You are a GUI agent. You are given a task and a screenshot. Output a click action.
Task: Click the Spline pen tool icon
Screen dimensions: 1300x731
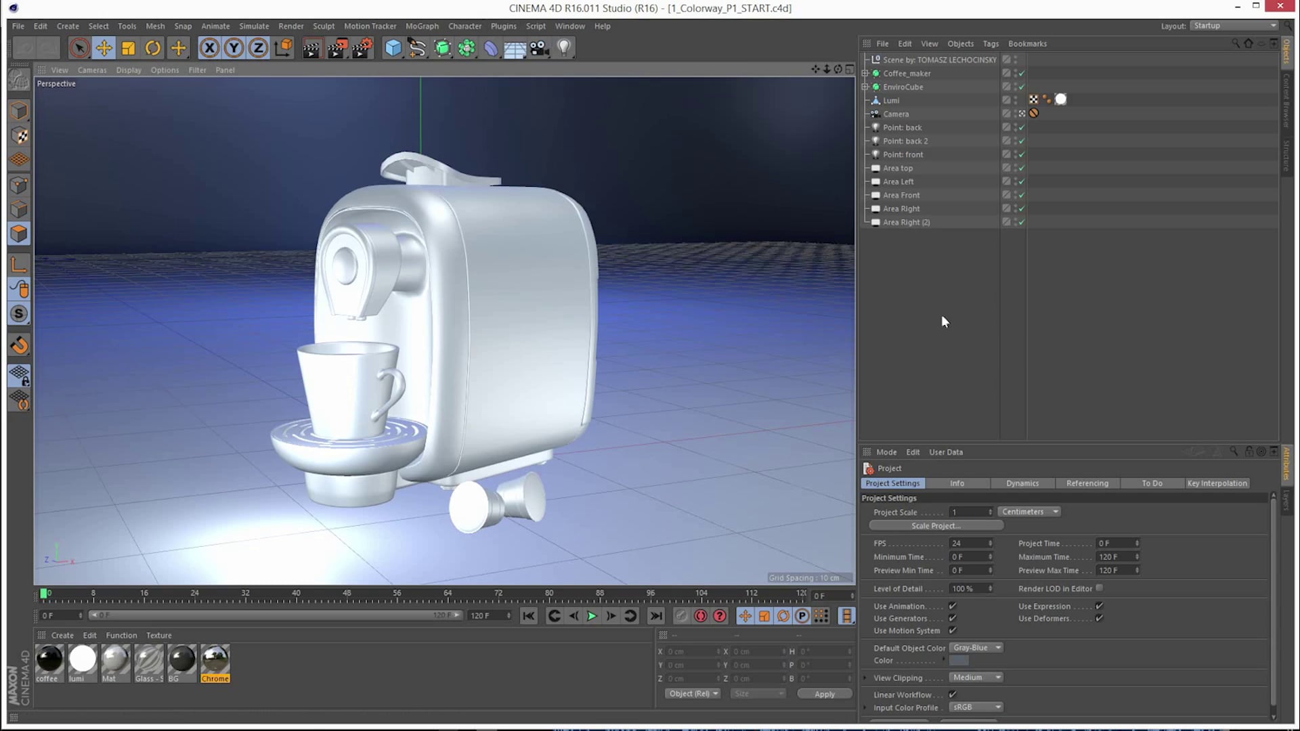tap(418, 48)
